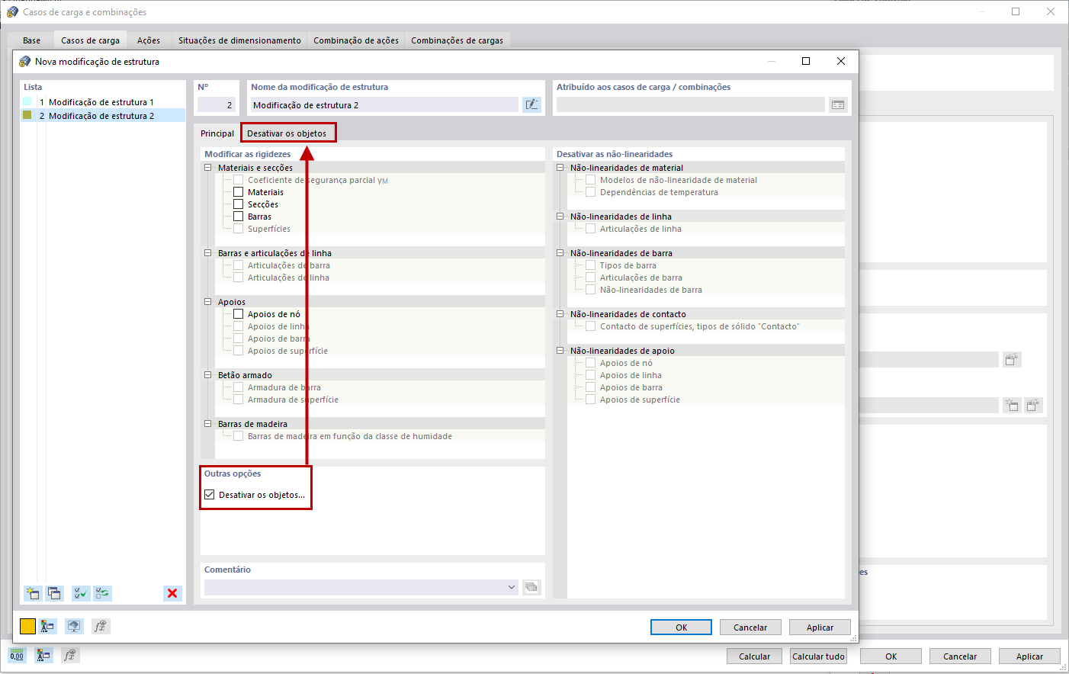
Task: Create a new structure modification in the list
Action: pos(32,593)
